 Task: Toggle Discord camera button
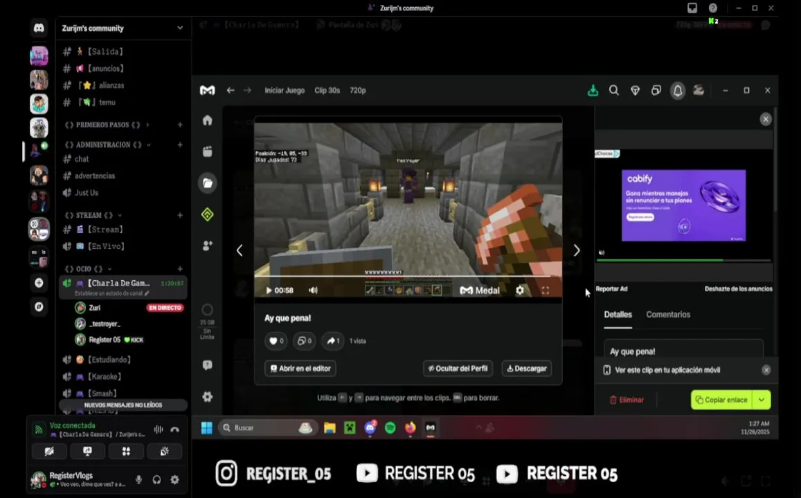click(49, 451)
